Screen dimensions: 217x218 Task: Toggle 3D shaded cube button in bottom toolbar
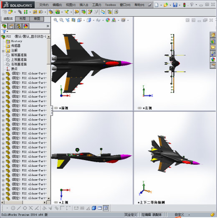point(94,208)
